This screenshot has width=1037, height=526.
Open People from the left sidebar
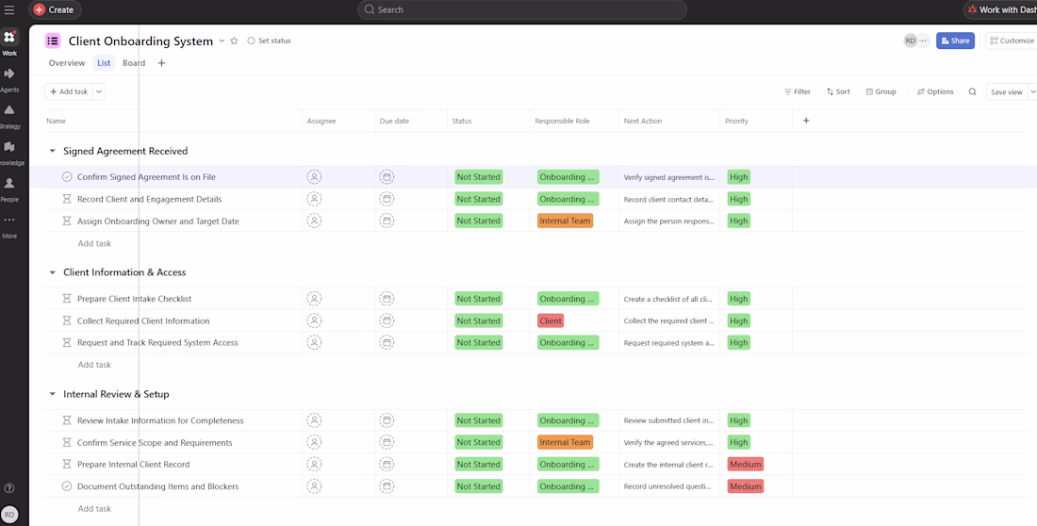9,183
